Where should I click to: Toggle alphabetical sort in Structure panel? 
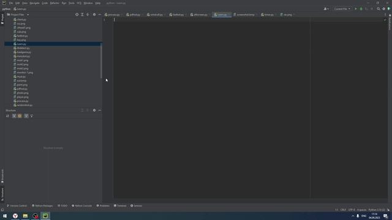[x=8, y=116]
